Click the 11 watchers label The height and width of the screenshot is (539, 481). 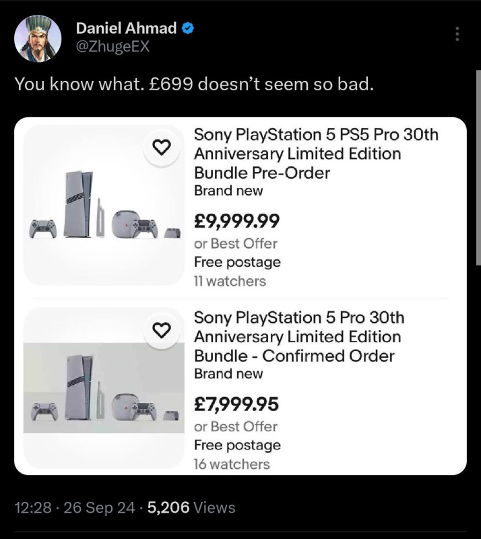click(230, 281)
